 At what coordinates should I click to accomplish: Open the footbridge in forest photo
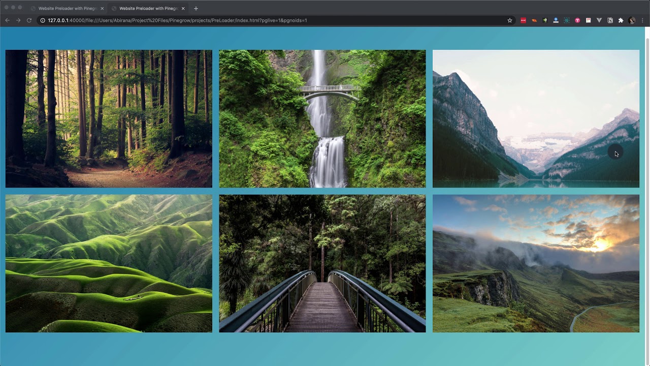[322, 263]
